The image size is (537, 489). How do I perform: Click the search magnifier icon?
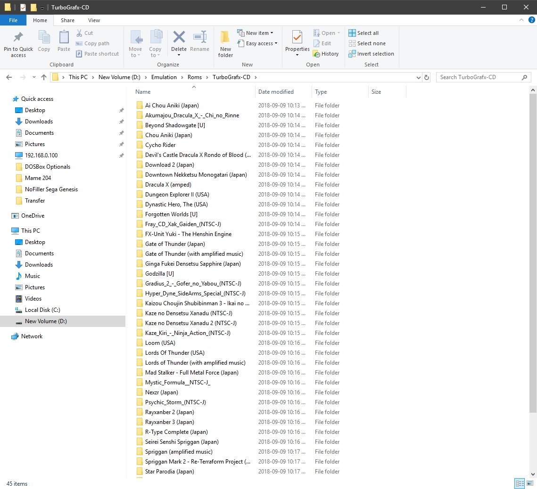(524, 77)
